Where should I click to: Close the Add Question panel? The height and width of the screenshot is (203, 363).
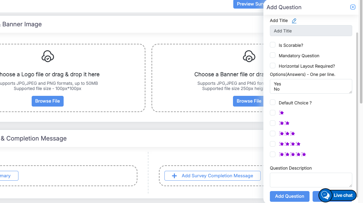[x=353, y=7]
